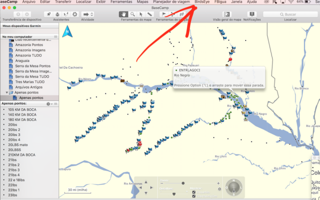Select the magnifier Zoom map tool

click(132, 14)
